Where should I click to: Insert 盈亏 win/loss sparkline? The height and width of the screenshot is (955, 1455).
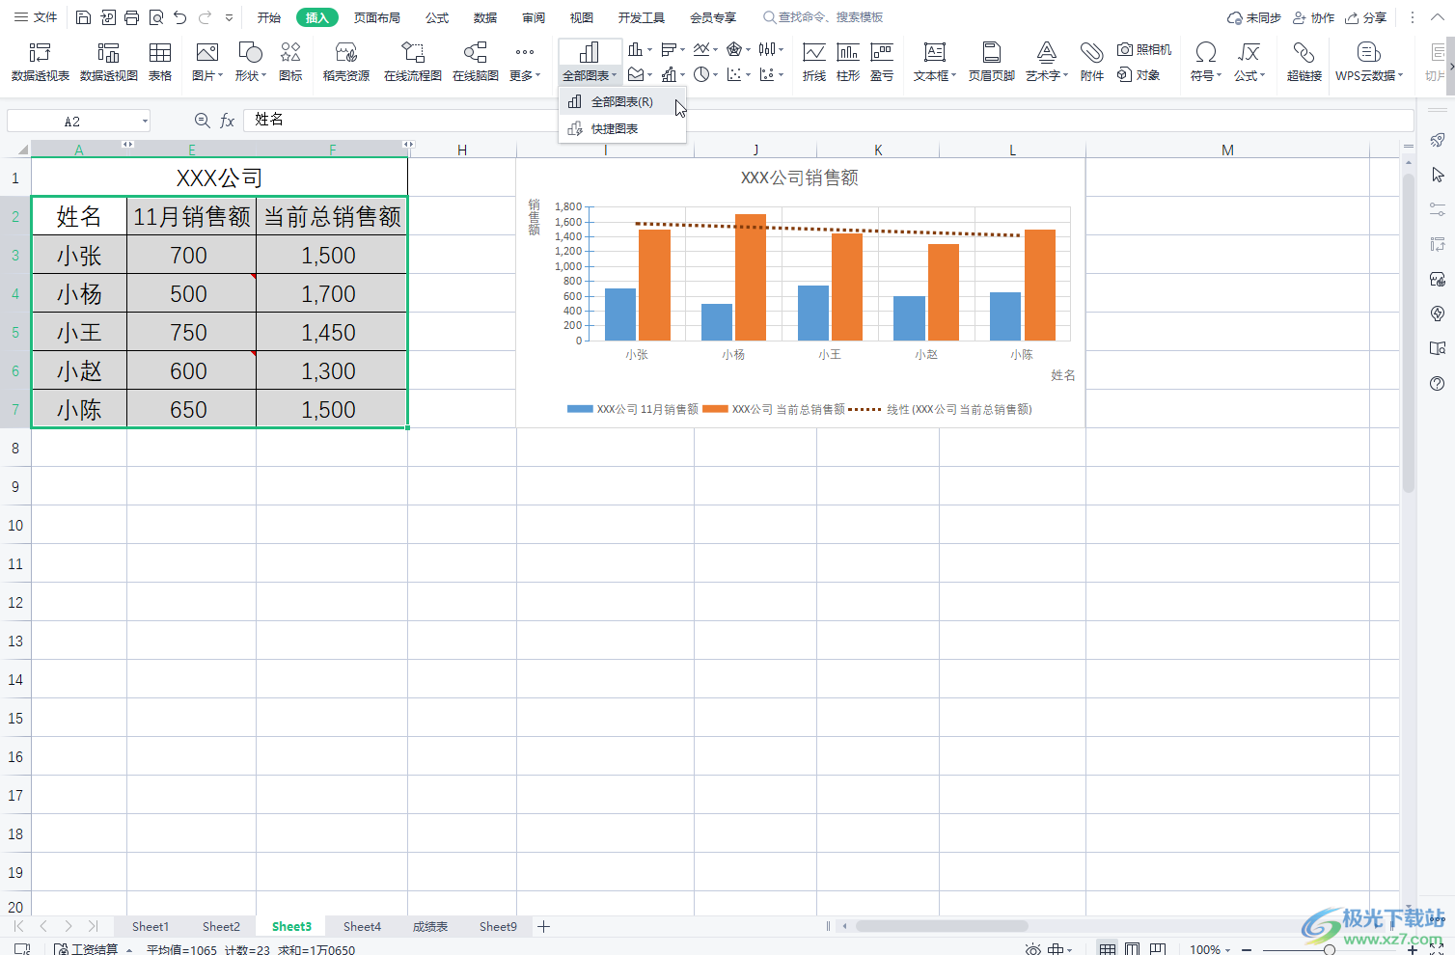pyautogui.click(x=882, y=62)
